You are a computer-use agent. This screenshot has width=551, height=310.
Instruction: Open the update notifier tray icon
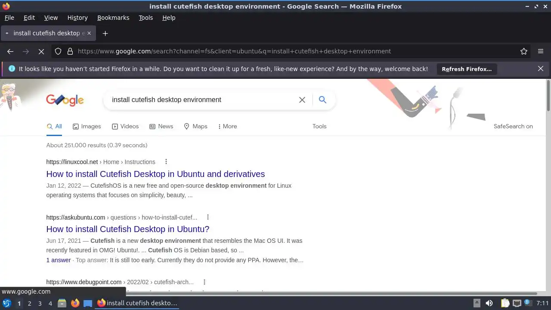pyautogui.click(x=527, y=303)
